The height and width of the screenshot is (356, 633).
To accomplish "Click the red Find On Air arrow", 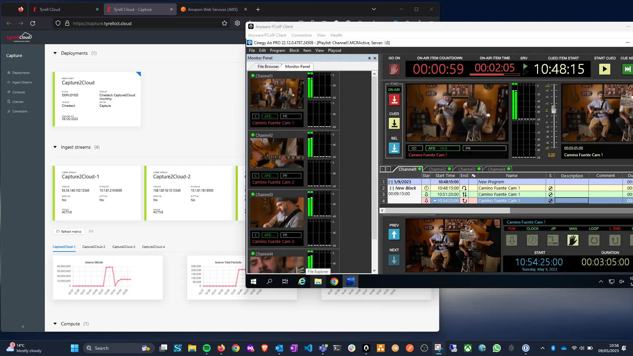I will pos(394,100).
